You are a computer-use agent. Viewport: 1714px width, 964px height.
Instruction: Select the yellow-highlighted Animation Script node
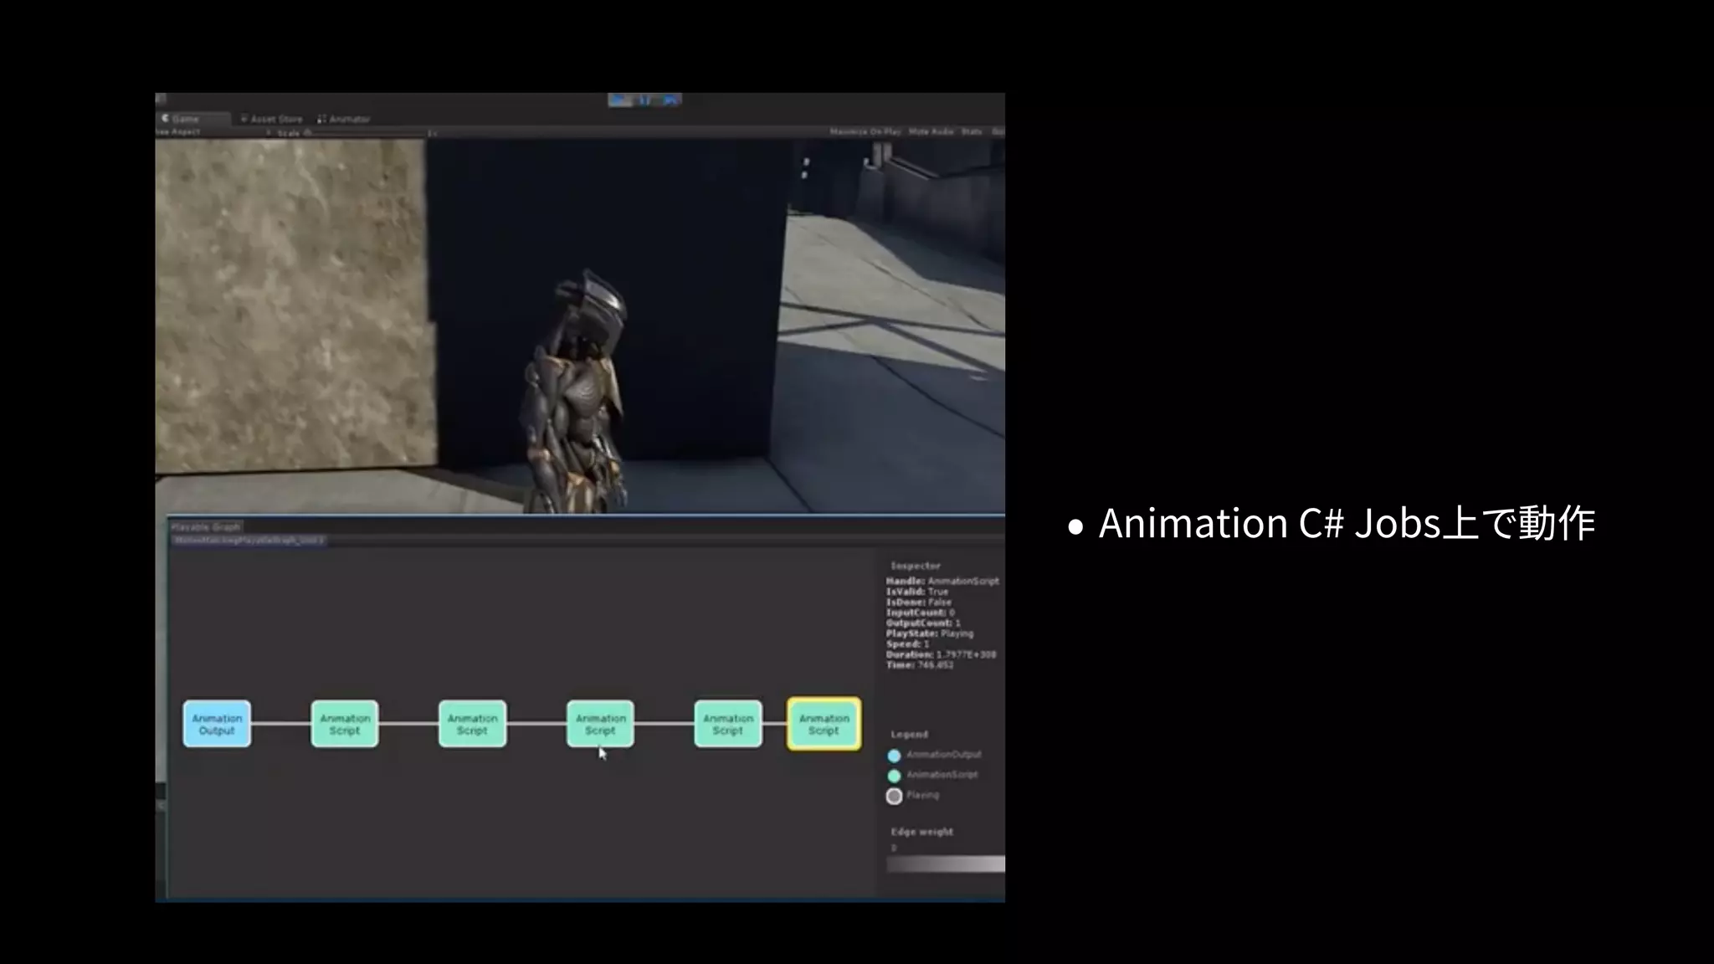(x=824, y=724)
